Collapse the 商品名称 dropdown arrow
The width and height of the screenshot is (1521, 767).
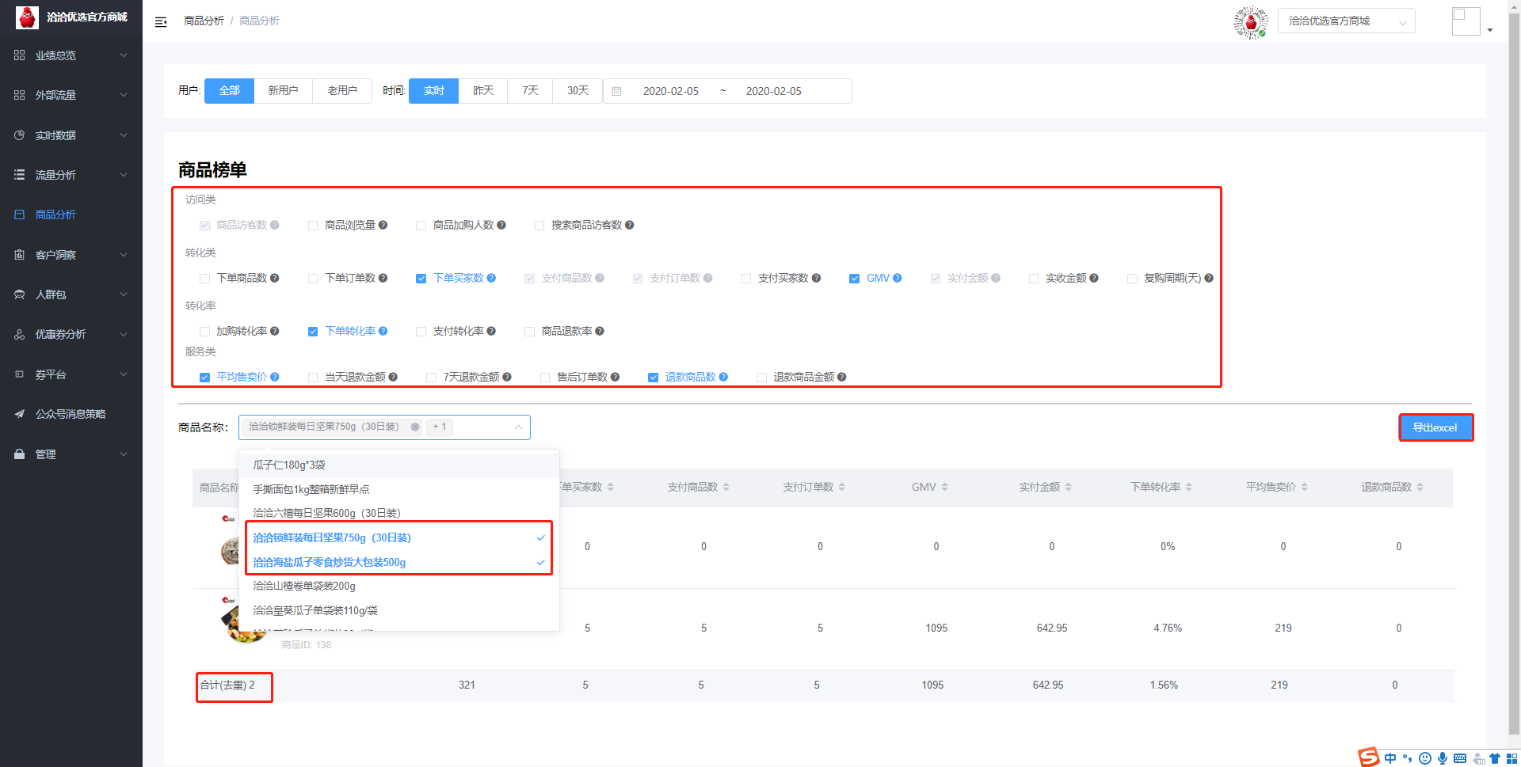pos(518,427)
